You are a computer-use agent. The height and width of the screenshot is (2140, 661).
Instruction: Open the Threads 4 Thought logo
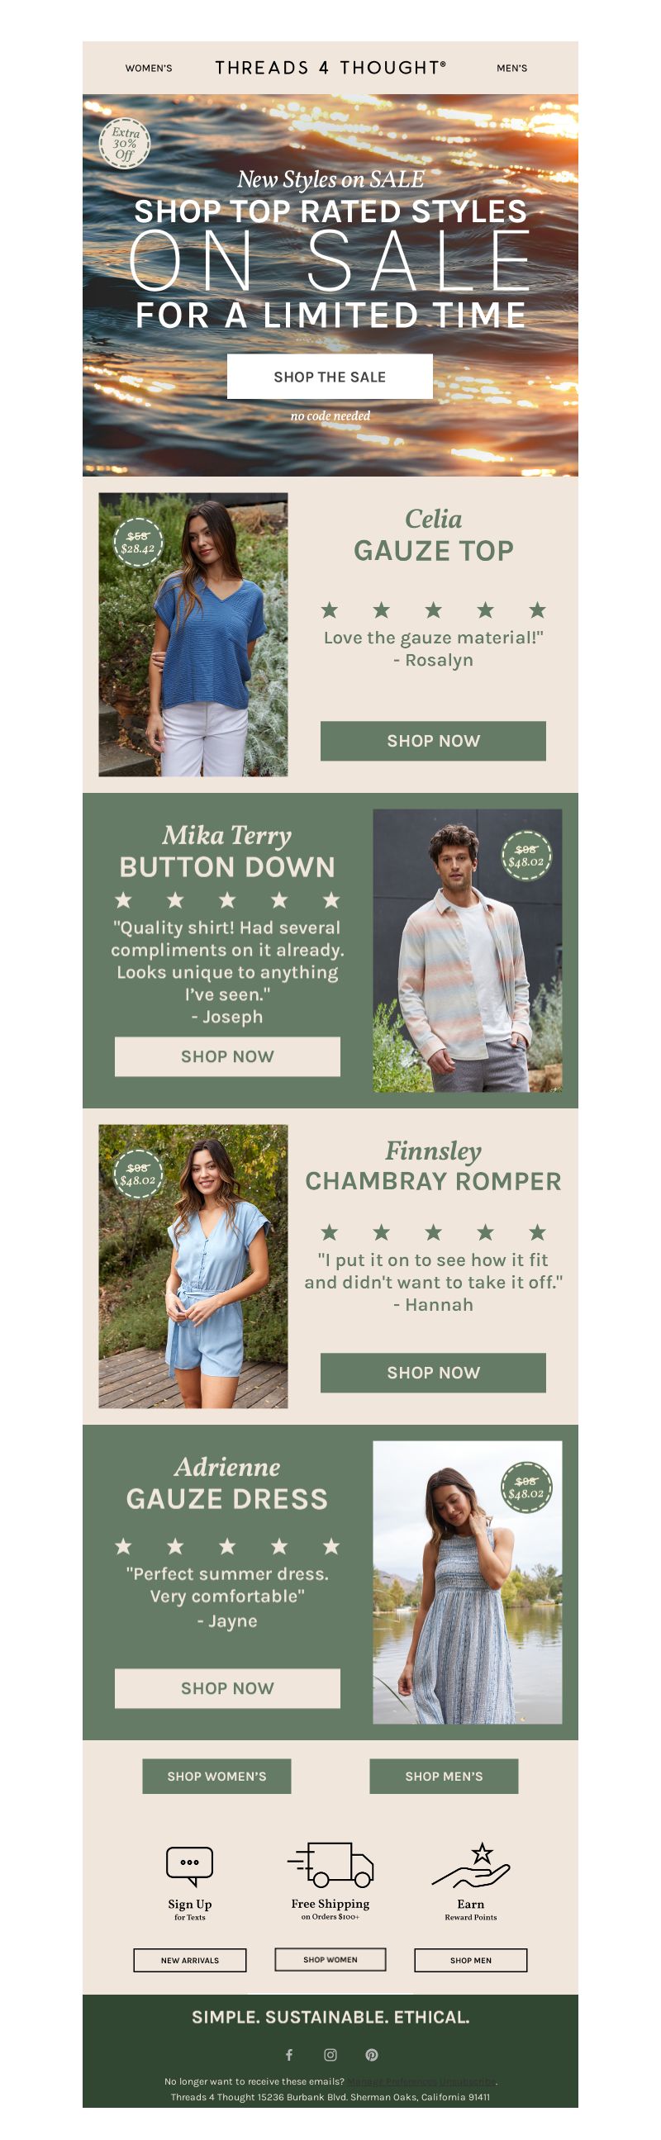pyautogui.click(x=330, y=68)
